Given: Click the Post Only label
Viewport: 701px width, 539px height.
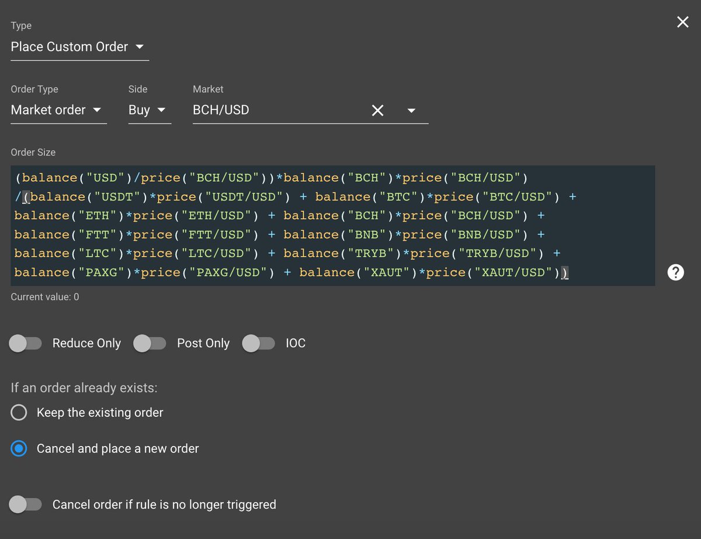Looking at the screenshot, I should coord(203,343).
